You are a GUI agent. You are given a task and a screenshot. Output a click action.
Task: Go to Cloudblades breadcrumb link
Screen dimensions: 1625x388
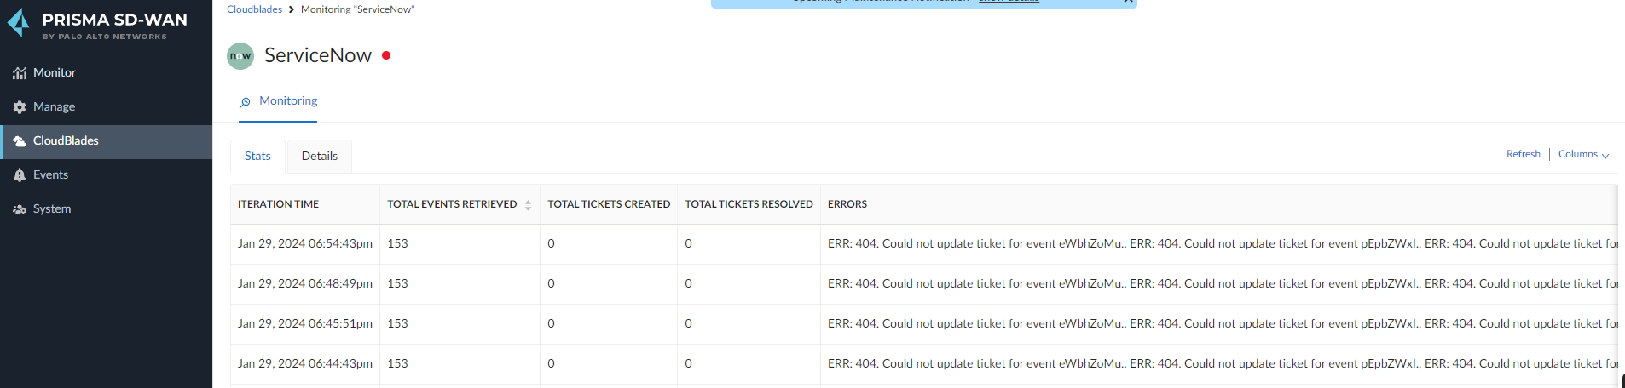[x=254, y=9]
